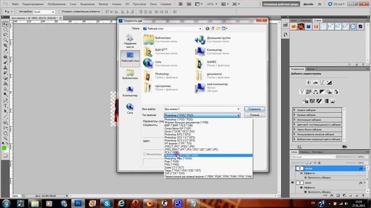Viewport: 371px width, 208px height.
Task: Apply the blue square style swatch in Стили panel
Action: pos(308,27)
